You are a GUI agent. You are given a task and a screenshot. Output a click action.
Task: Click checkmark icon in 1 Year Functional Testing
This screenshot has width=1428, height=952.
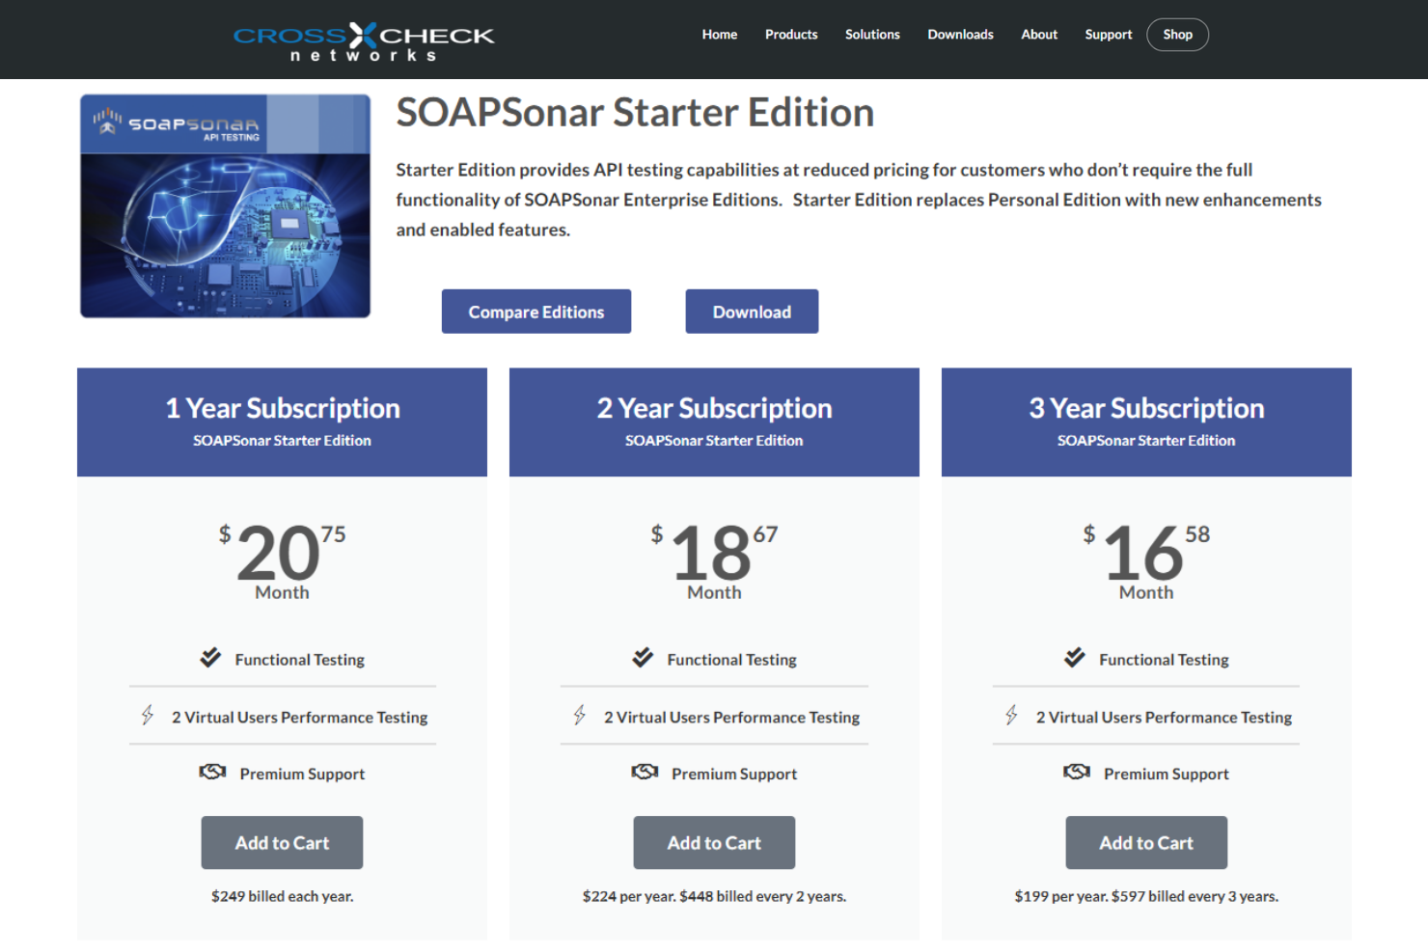210,658
